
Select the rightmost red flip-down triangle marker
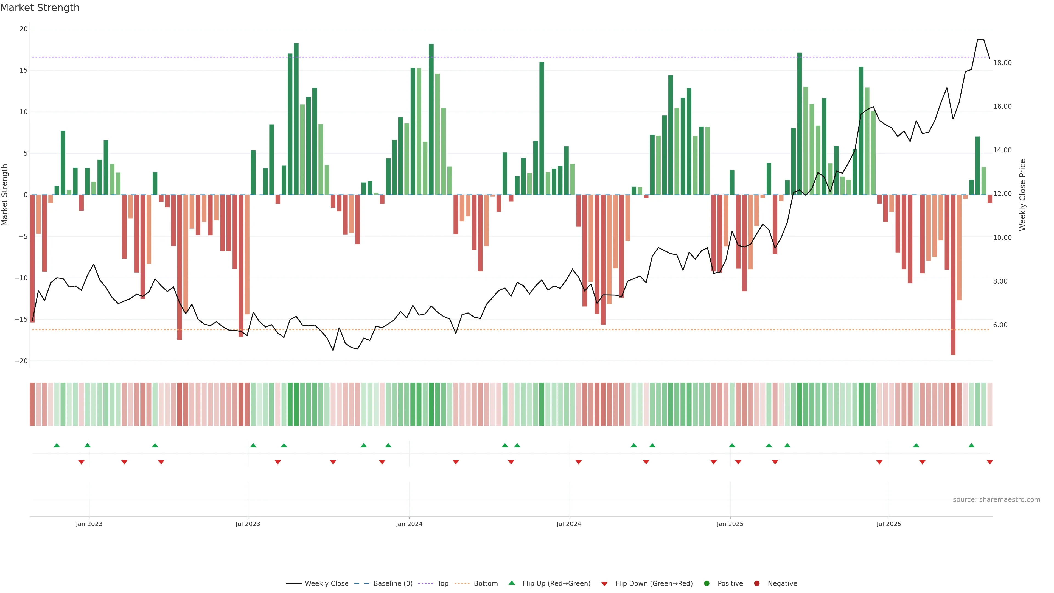click(990, 462)
